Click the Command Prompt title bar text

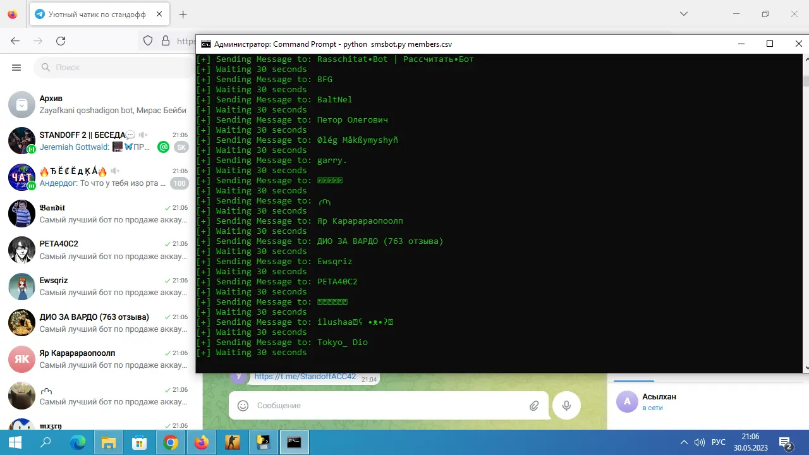tap(333, 44)
